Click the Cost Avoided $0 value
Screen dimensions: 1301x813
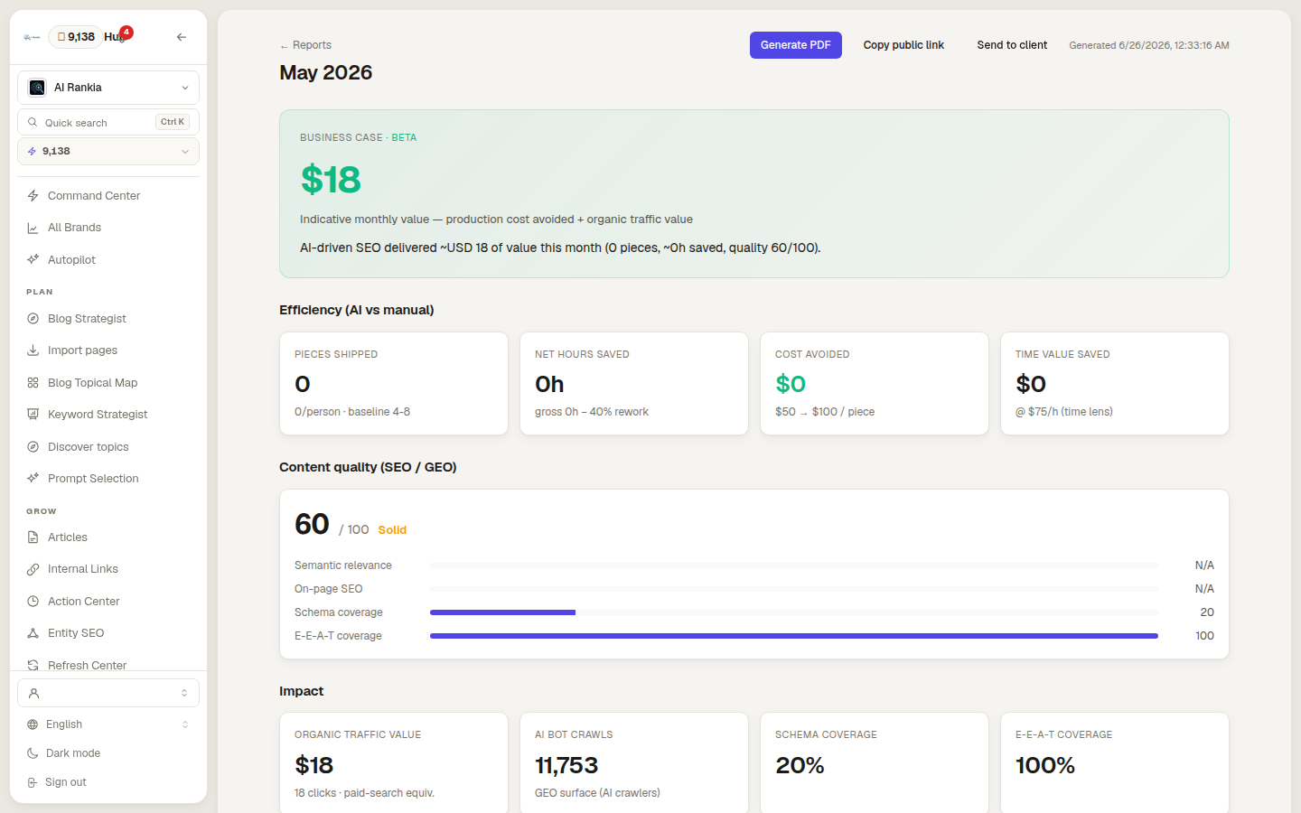pyautogui.click(x=791, y=384)
